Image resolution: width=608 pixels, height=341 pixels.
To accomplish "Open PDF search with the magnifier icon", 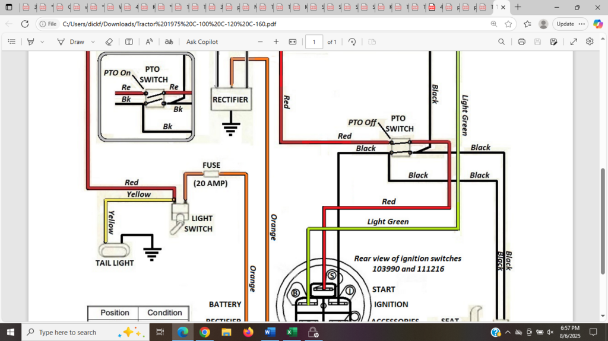I will click(x=502, y=42).
